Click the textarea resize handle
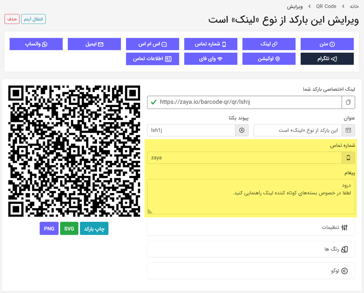364x293 pixels. (150, 211)
